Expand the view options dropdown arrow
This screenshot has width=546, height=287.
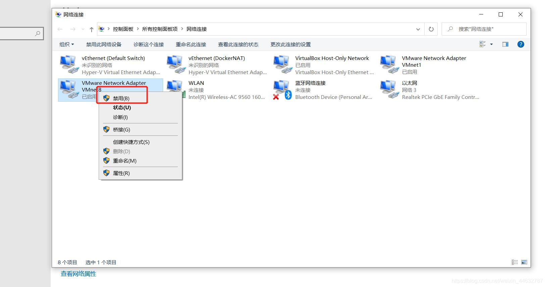[491, 44]
